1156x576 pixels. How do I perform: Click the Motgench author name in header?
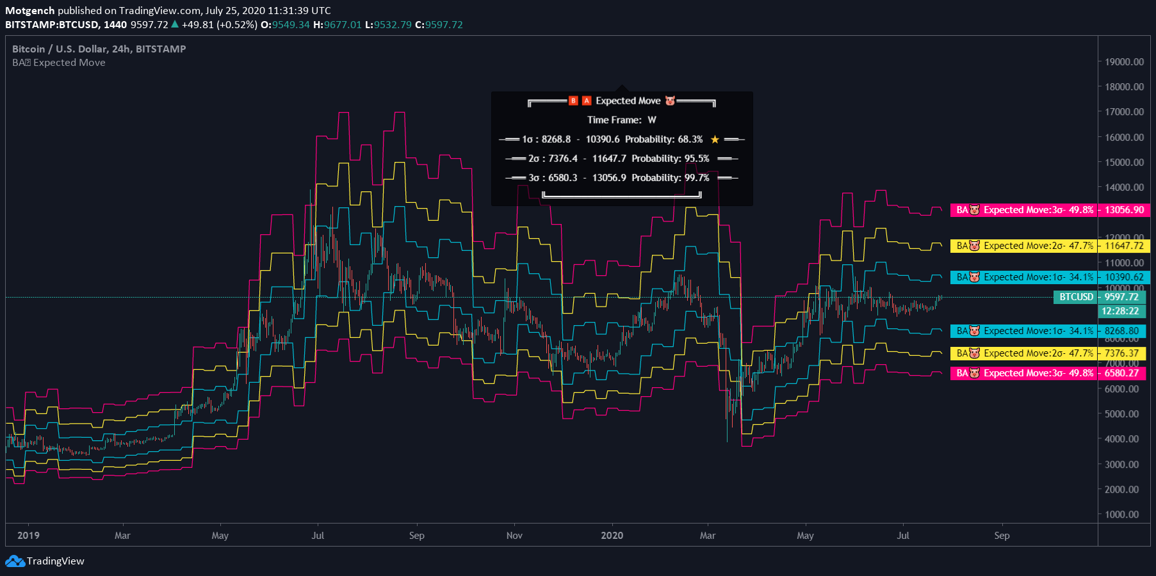coord(30,10)
